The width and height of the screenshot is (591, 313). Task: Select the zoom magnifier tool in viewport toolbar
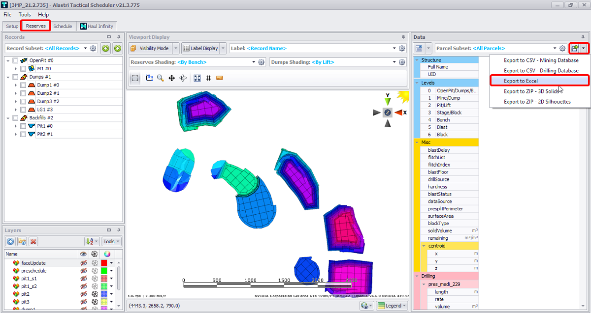(x=160, y=78)
